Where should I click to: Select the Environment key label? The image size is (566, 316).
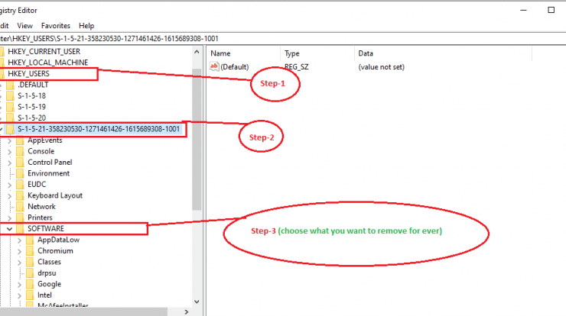[x=48, y=173]
